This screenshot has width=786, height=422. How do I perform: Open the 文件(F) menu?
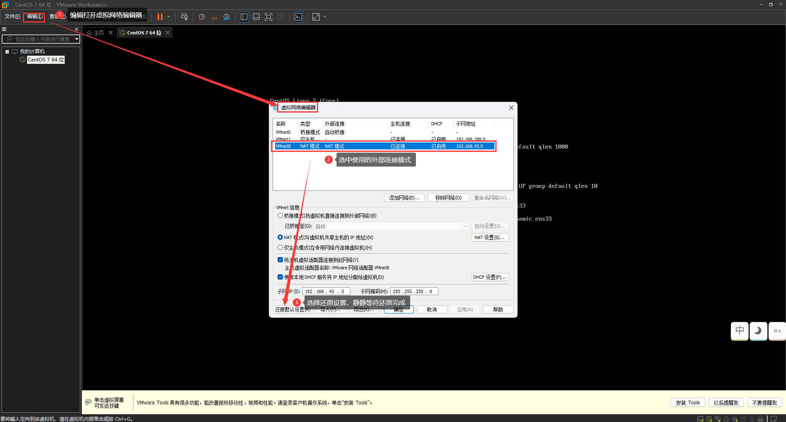point(12,16)
